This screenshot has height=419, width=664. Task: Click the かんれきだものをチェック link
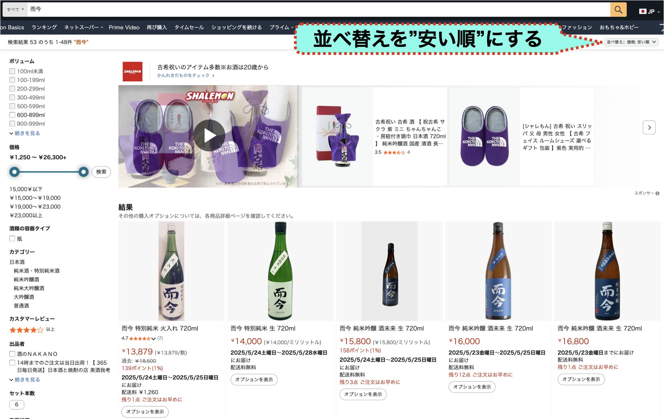tap(186, 75)
